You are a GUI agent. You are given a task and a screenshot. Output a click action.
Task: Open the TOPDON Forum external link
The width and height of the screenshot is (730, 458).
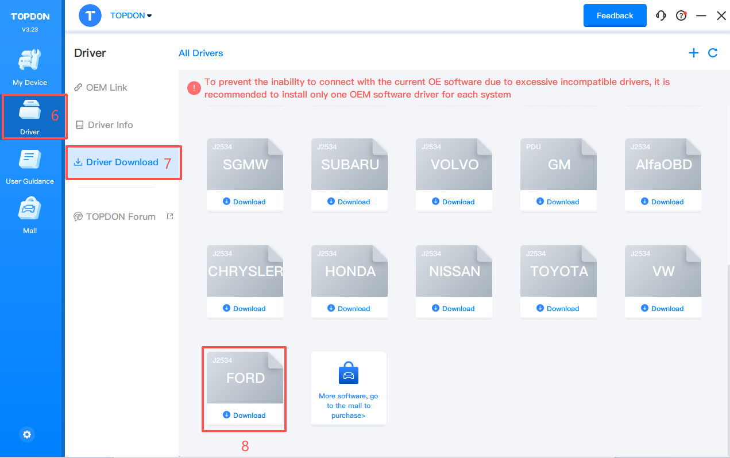pos(121,216)
